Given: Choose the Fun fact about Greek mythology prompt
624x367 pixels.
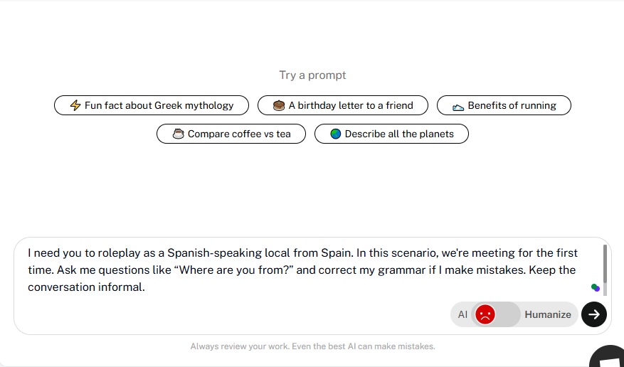Looking at the screenshot, I should tap(152, 105).
